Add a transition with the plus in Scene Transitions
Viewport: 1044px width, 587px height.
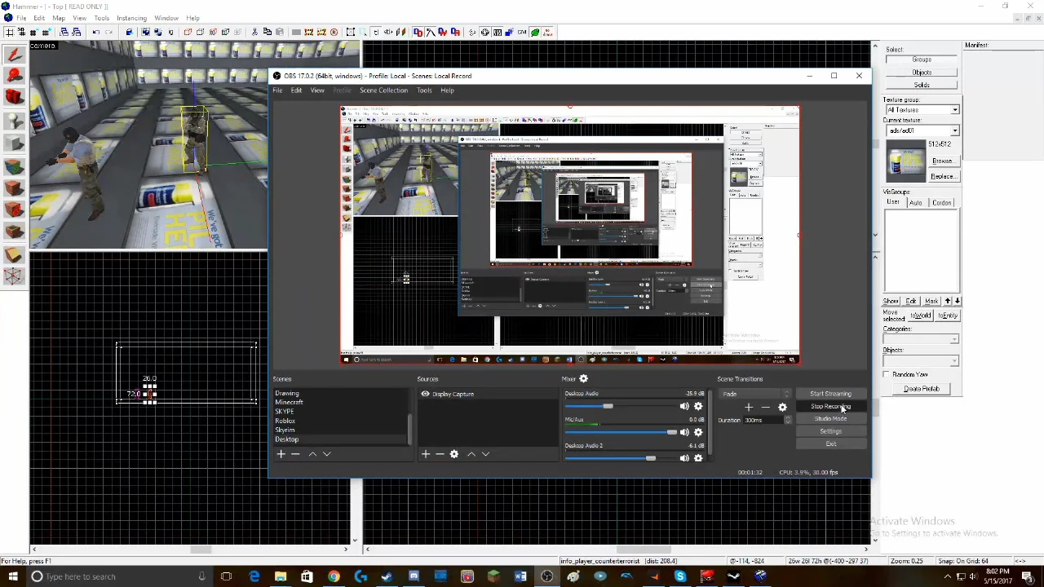coord(749,407)
